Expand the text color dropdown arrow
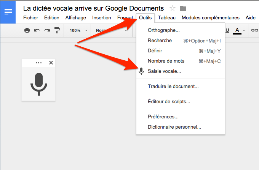The width and height of the screenshot is (259, 170). point(244,30)
